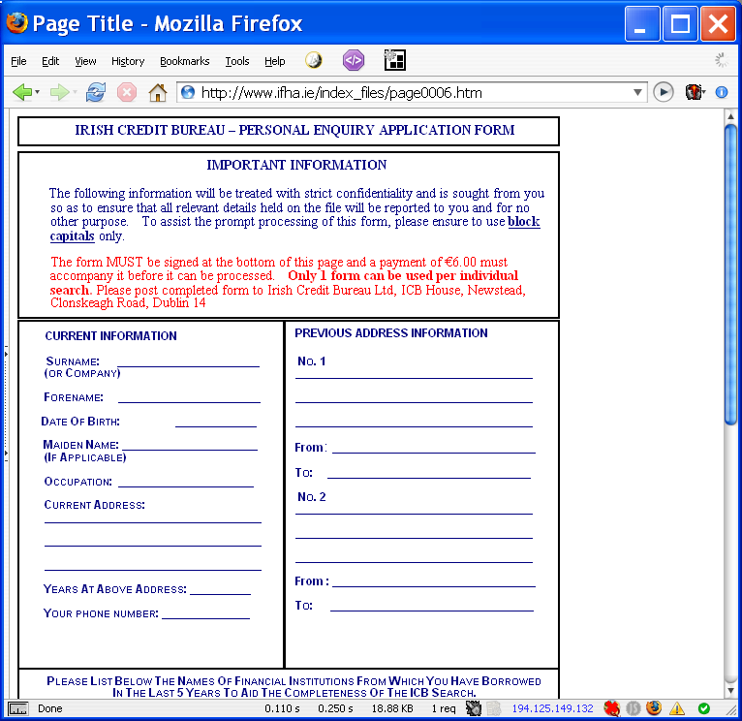Click the vertical scrollbar down arrow

pyautogui.click(x=730, y=691)
